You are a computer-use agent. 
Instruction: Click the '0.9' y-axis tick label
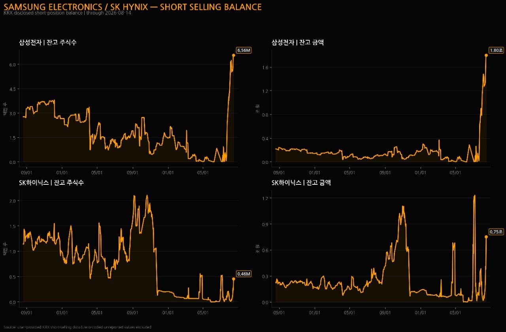pyautogui.click(x=266, y=224)
